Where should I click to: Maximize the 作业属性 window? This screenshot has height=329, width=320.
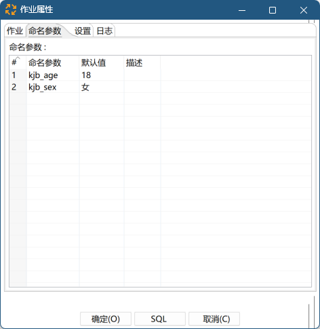point(273,10)
